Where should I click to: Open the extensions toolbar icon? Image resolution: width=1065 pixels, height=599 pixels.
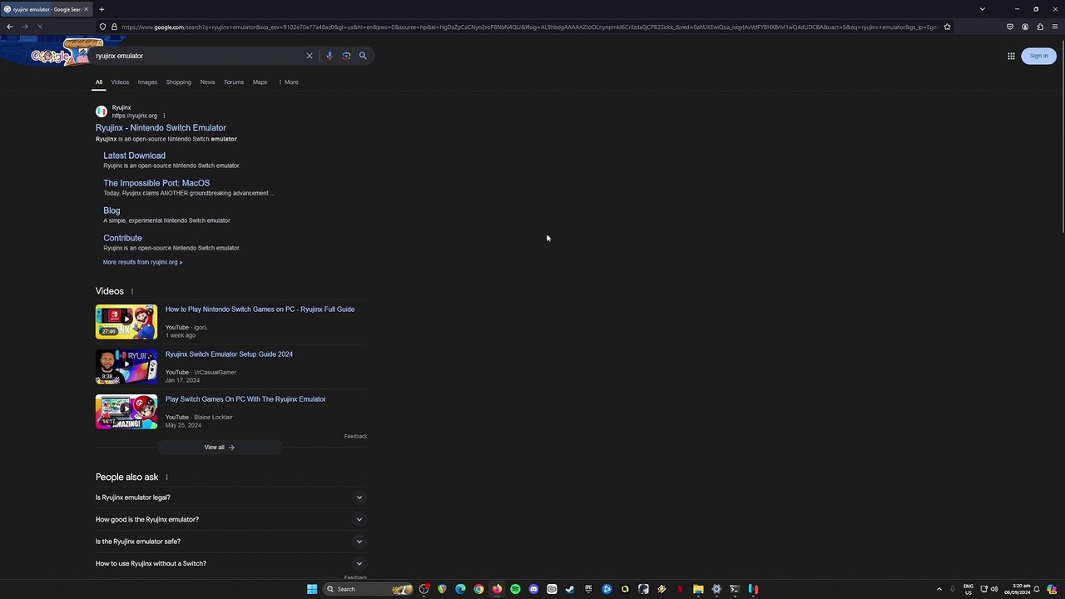click(1040, 27)
